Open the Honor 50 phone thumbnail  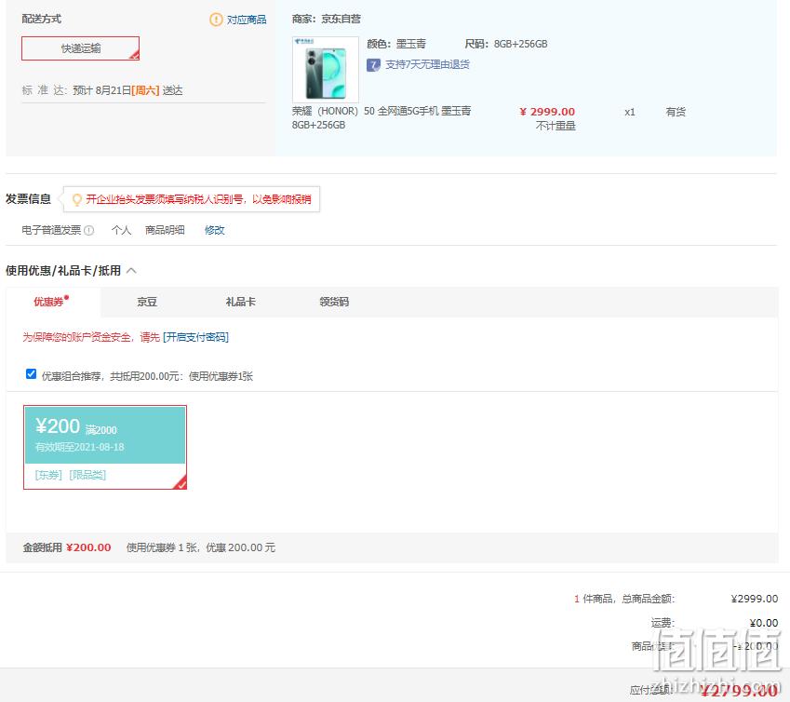click(x=326, y=70)
